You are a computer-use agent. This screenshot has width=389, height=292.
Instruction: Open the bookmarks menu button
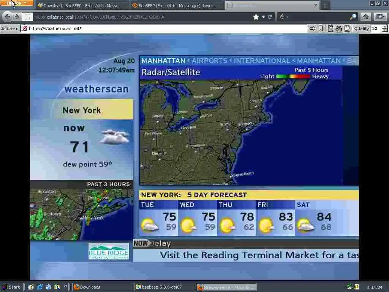(x=380, y=17)
